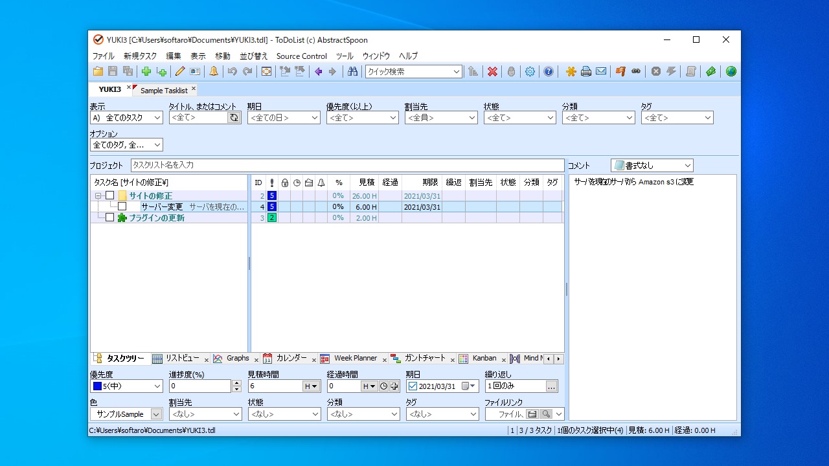Open the ファイル menu
829x466 pixels.
(103, 56)
